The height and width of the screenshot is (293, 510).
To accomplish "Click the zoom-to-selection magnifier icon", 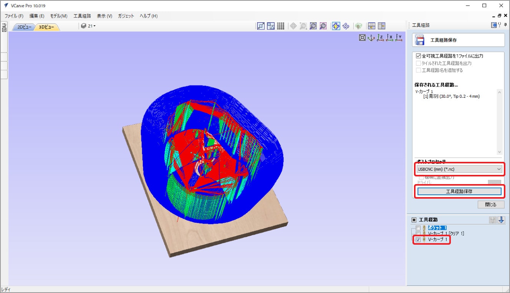I will [x=323, y=26].
